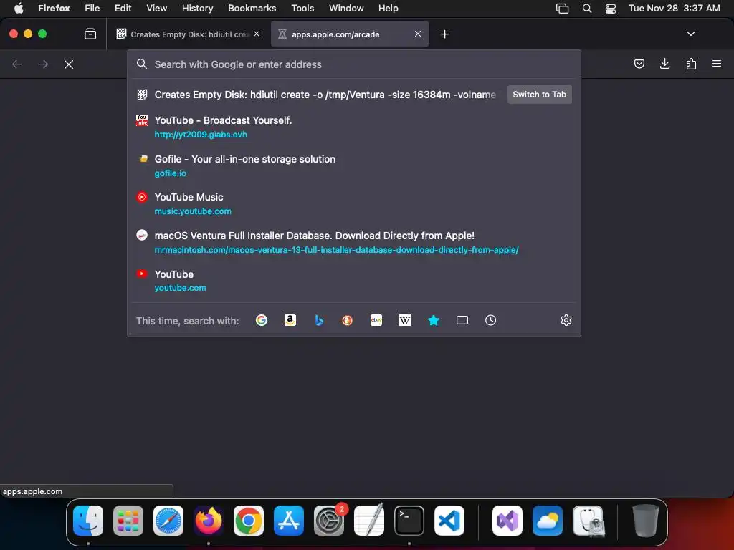Open the History menu
This screenshot has width=734, height=550.
[197, 9]
